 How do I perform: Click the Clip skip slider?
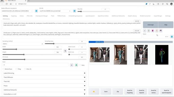(94, 11)
